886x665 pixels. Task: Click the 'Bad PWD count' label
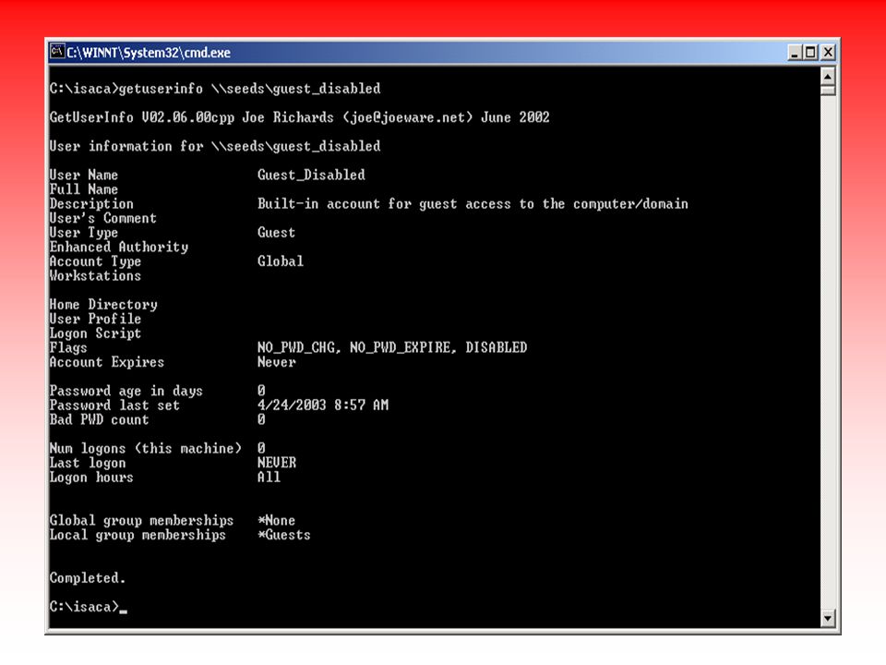(100, 420)
